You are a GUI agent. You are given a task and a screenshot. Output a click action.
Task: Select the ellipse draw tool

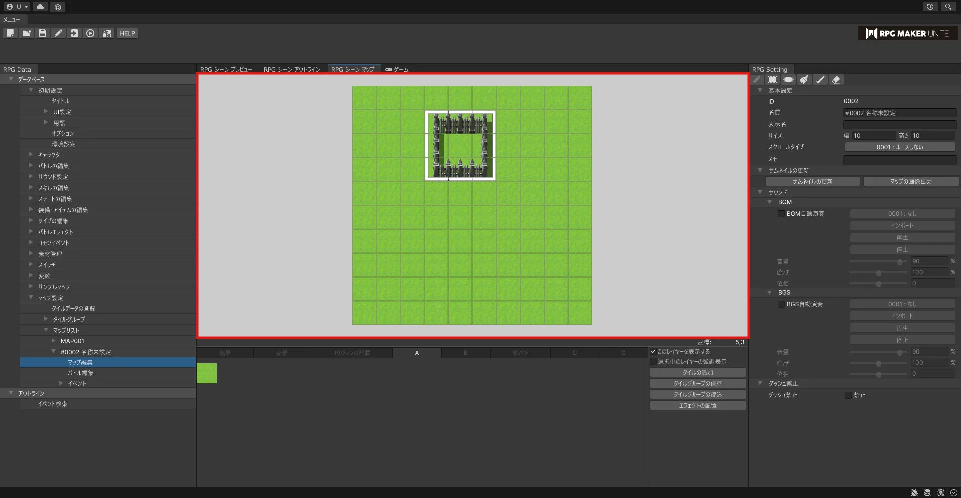788,80
